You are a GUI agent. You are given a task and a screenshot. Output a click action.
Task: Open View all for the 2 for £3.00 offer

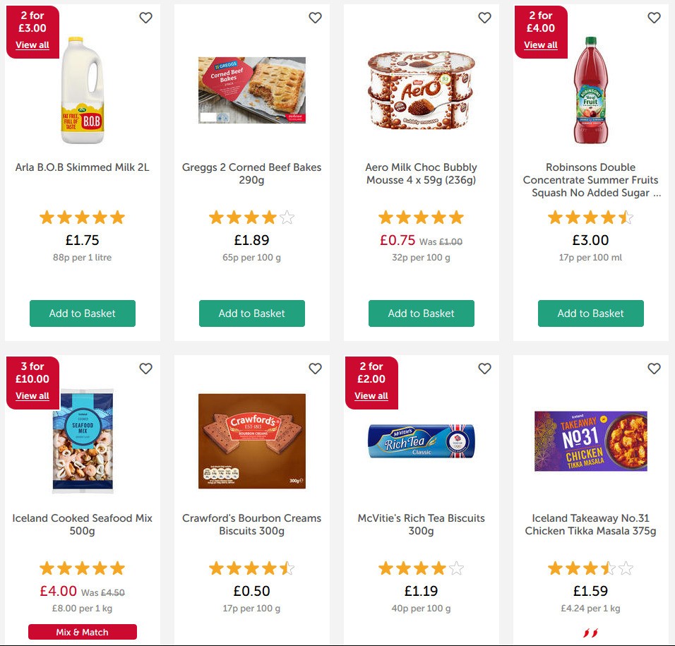[x=32, y=44]
